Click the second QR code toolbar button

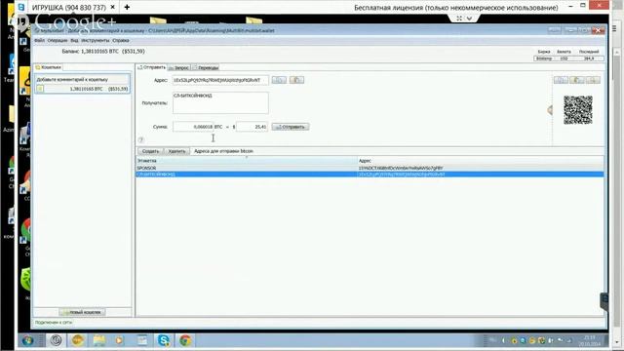[577, 80]
